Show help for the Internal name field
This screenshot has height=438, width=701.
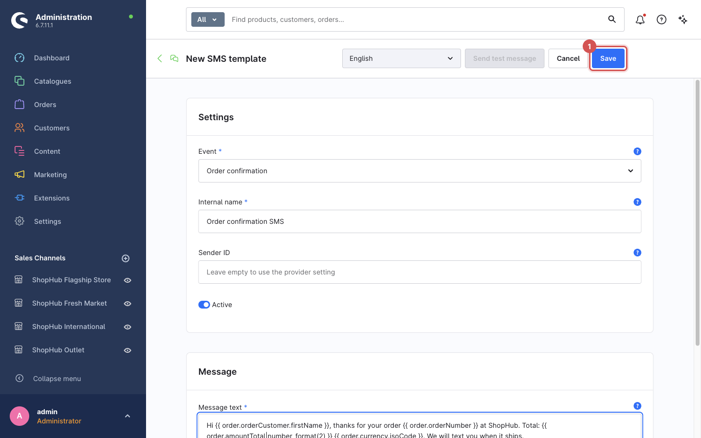[637, 202]
